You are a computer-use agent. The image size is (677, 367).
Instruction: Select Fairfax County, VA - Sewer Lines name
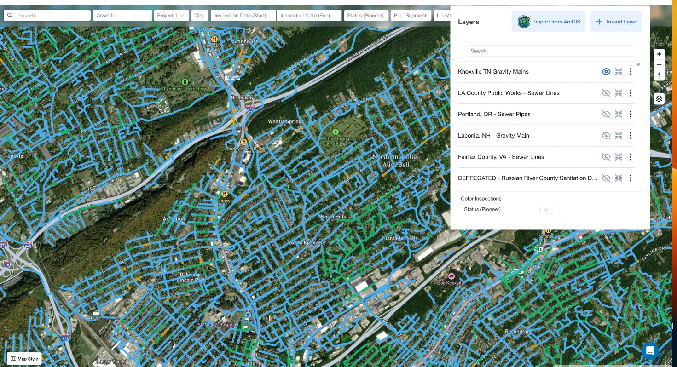tap(501, 157)
